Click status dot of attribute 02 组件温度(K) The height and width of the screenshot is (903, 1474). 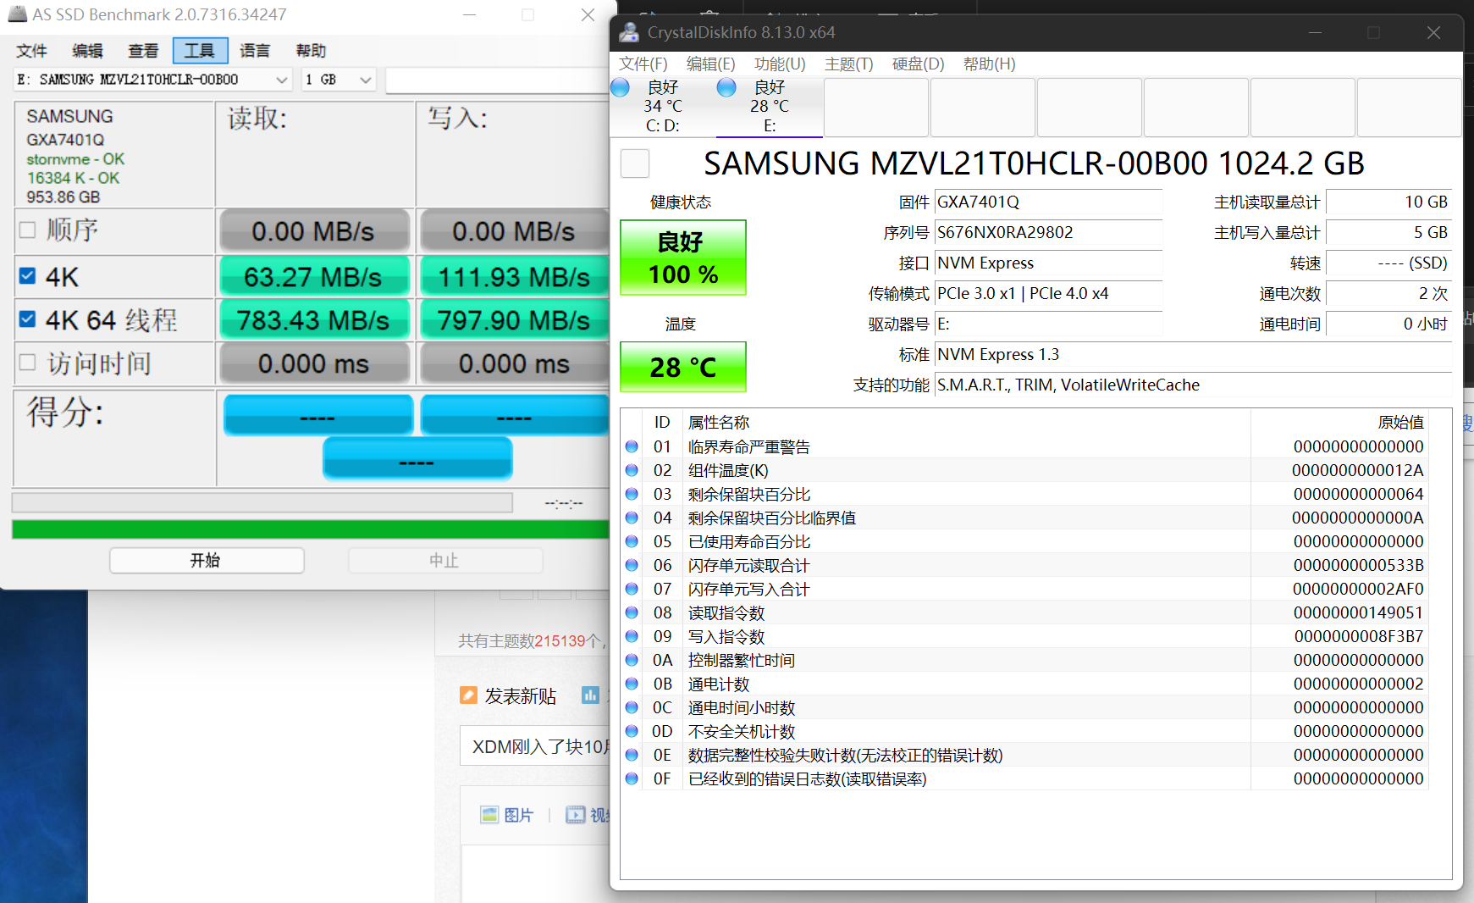tap(632, 470)
